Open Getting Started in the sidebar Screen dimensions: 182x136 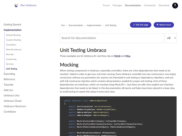tap(12, 24)
